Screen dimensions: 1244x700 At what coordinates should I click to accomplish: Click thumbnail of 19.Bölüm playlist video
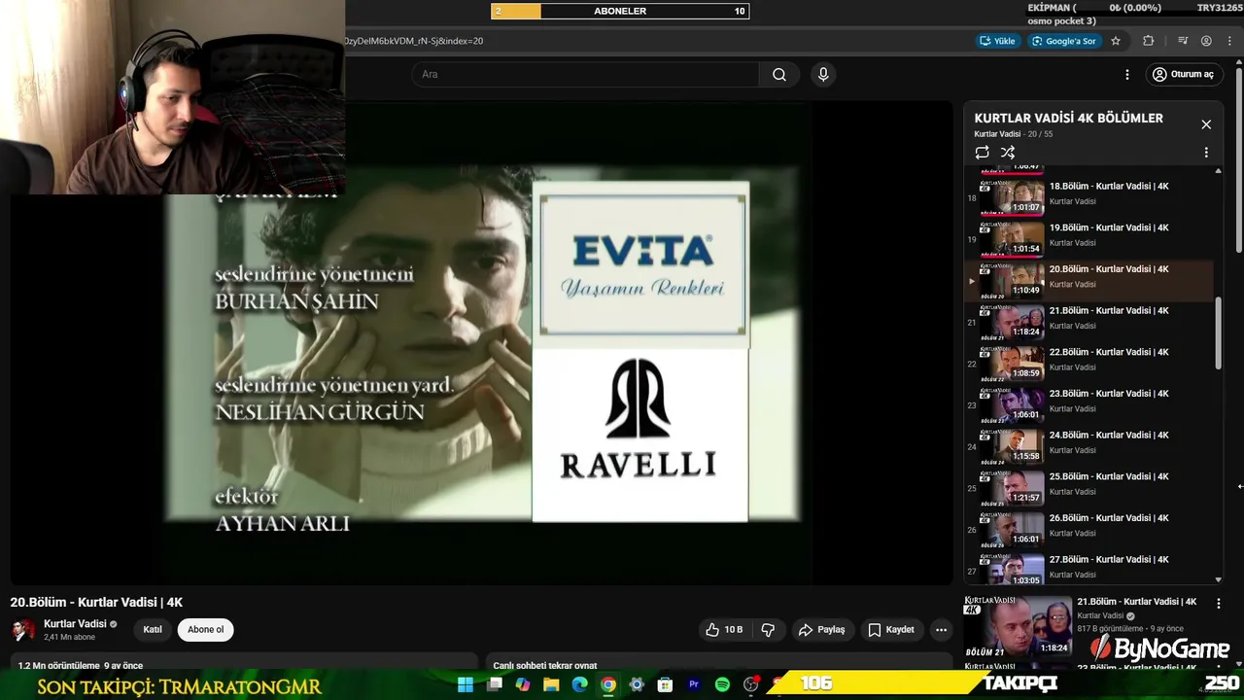pos(1012,238)
